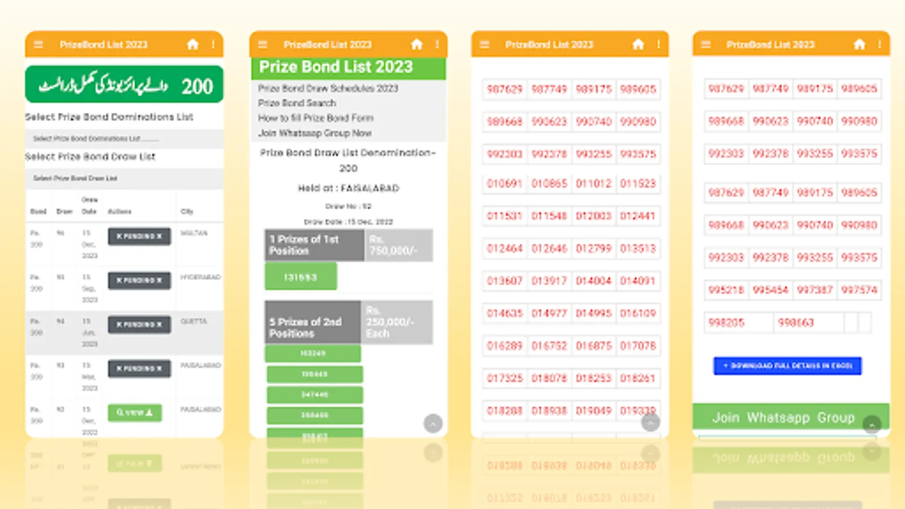Open the hamburger menu on the screen listing 010691
905x509 pixels.
pyautogui.click(x=484, y=45)
